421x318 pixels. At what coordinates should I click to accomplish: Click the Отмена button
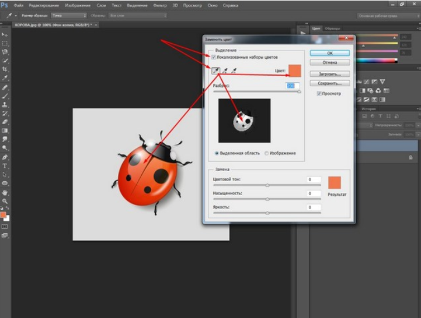click(330, 62)
